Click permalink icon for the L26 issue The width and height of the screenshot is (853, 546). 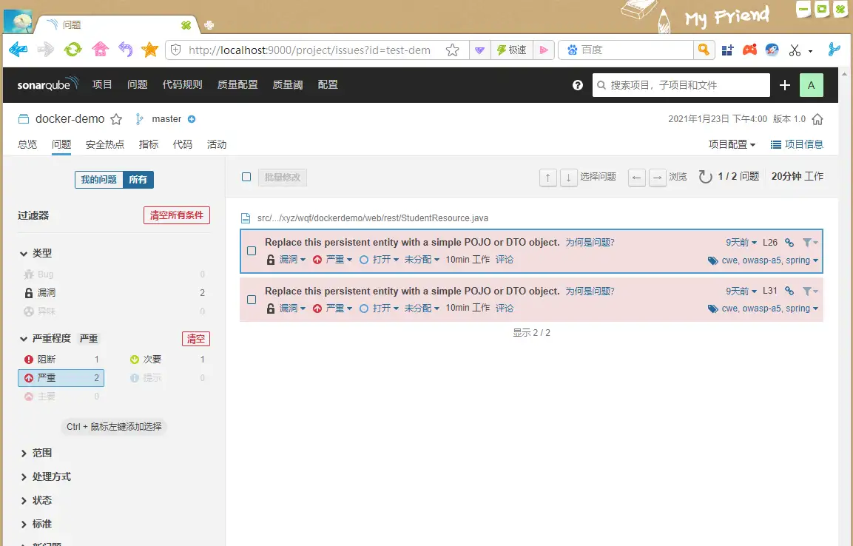(x=789, y=243)
